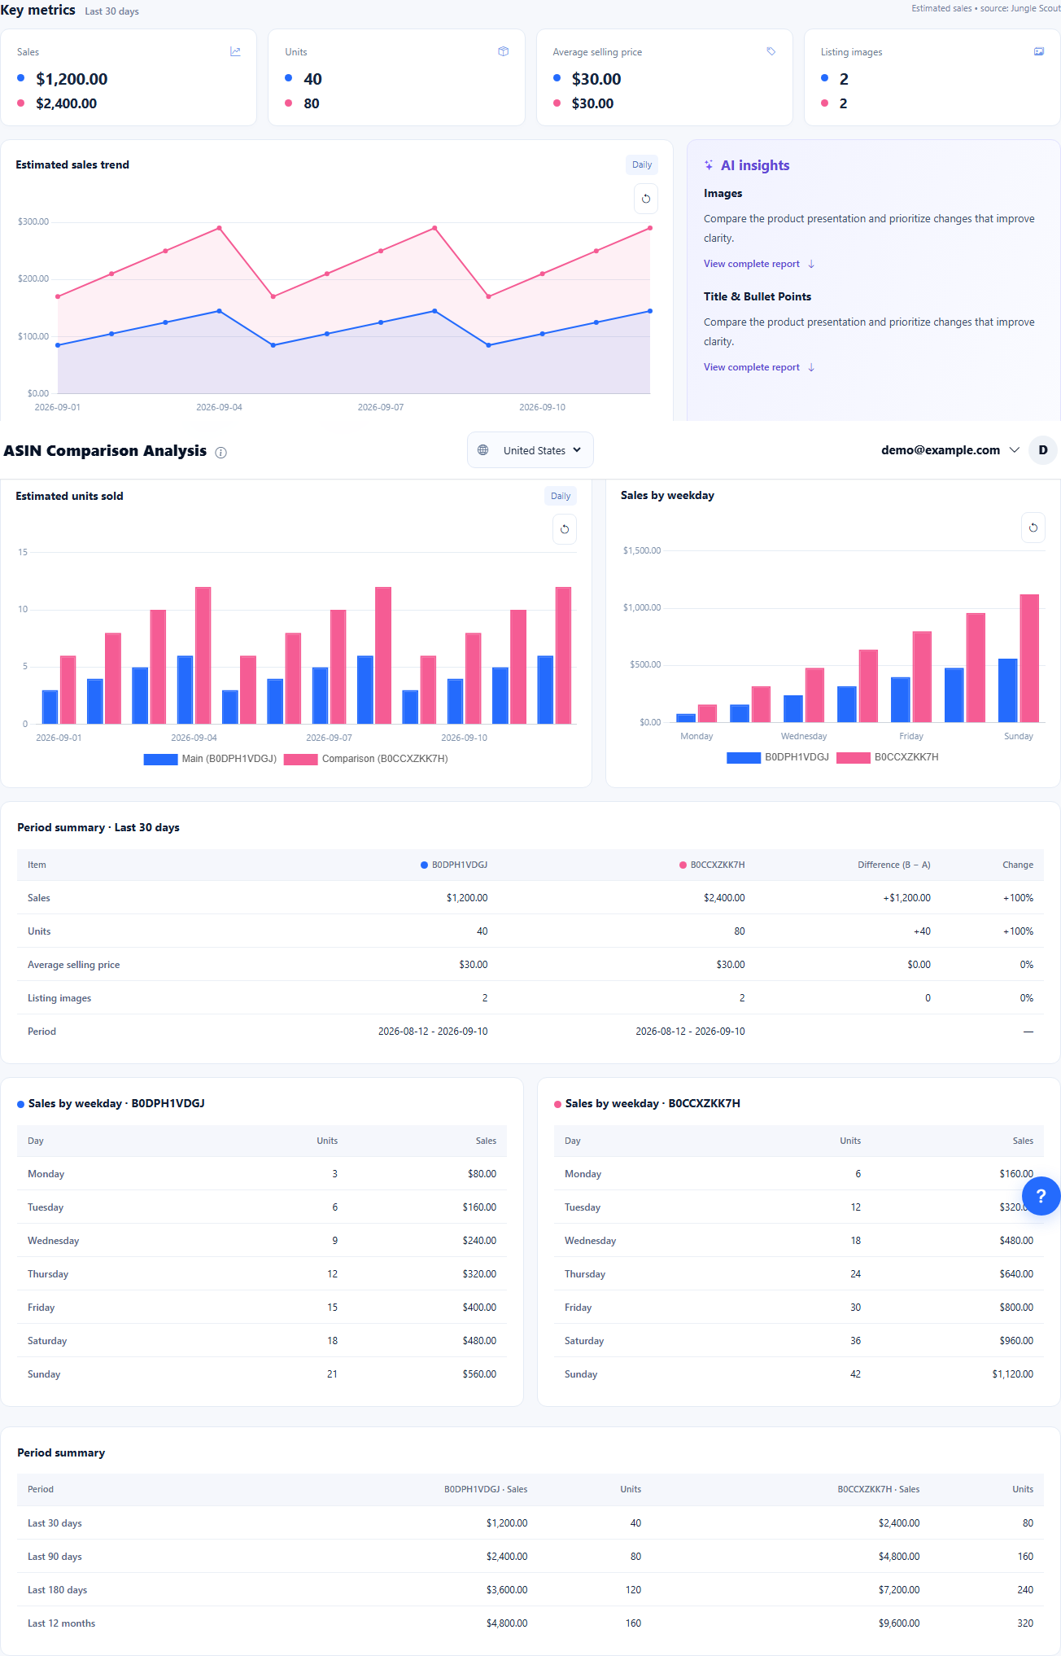The height and width of the screenshot is (1656, 1061).
Task: Click $9,600.00 in the period summary
Action: pyautogui.click(x=899, y=1623)
